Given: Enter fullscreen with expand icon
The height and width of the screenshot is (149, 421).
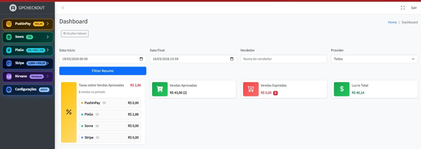Looking at the screenshot, I should pos(403,8).
